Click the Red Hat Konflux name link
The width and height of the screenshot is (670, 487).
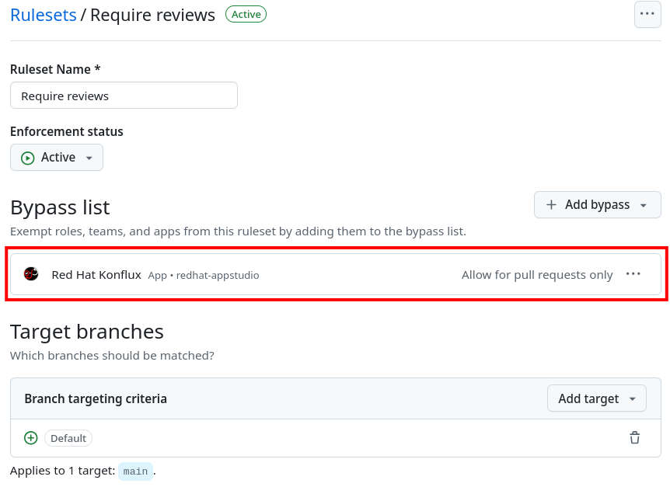96,273
